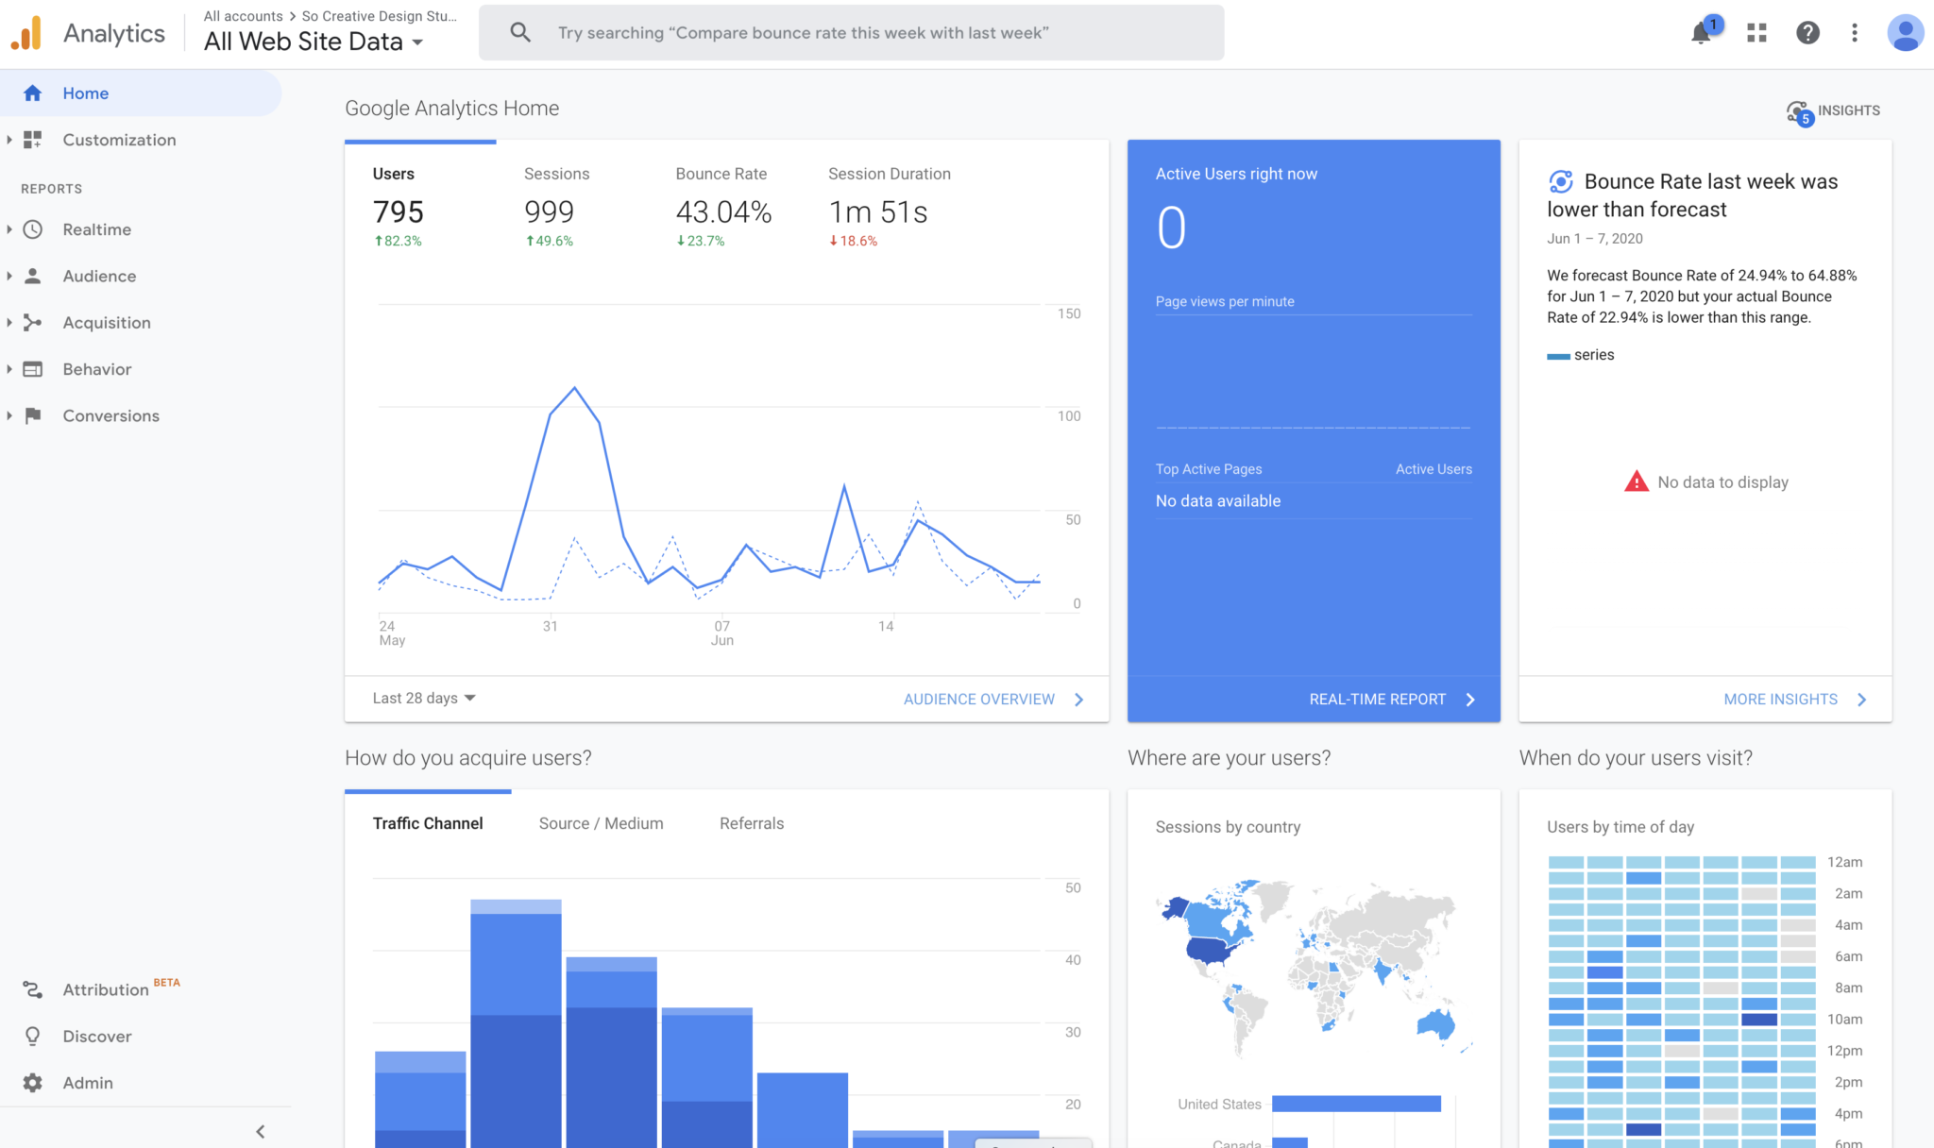Expand the Audience reports arrow

pyautogui.click(x=9, y=276)
